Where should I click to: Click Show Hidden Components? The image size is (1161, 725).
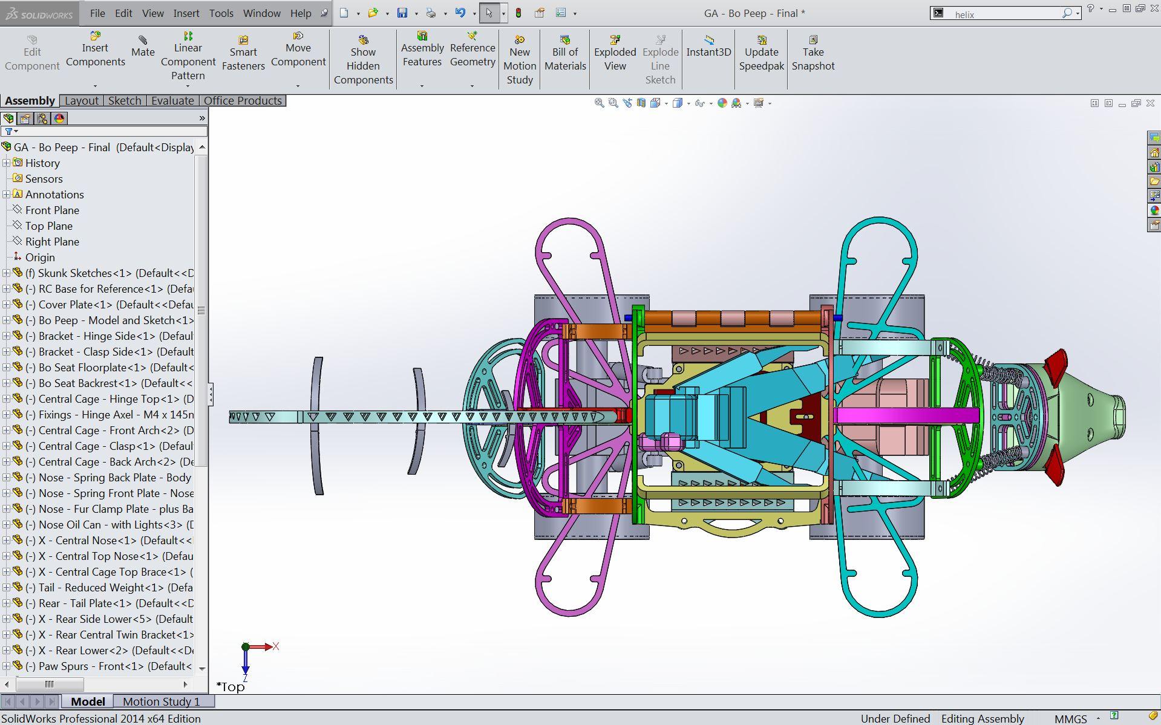click(363, 59)
